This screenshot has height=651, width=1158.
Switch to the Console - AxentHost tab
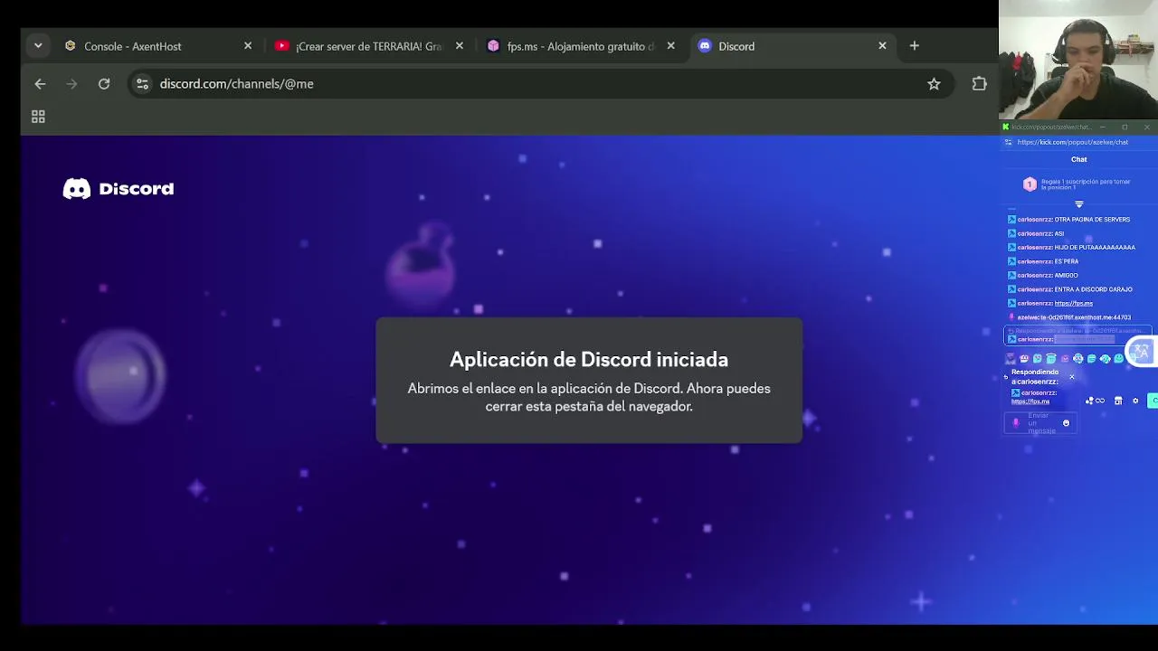(x=157, y=46)
